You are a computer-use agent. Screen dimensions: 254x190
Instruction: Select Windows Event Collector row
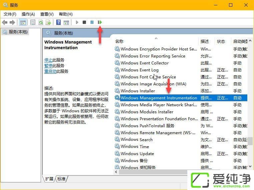(181, 63)
